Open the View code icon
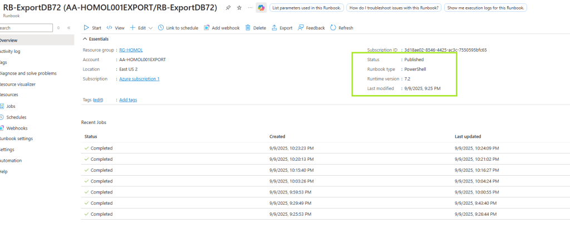Viewport: 570px width, 238px height. 109,28
